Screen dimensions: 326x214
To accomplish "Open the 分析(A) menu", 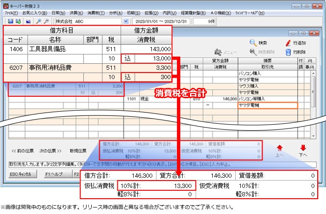I will 115,13.
